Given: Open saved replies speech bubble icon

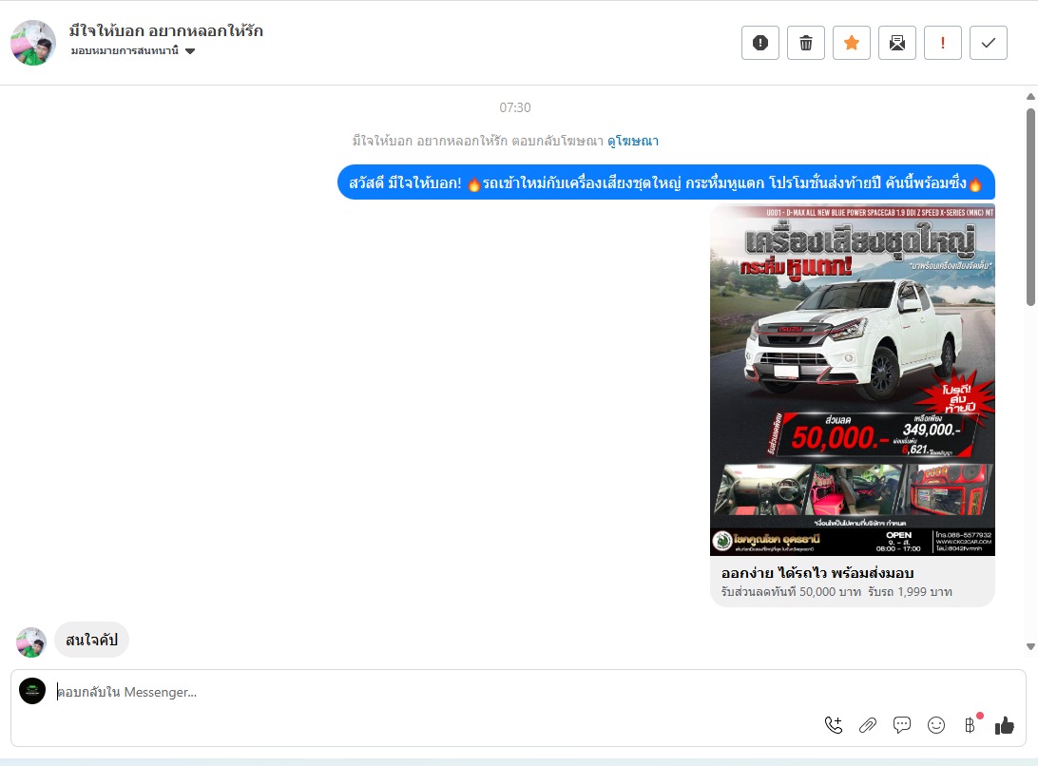Looking at the screenshot, I should click(902, 726).
